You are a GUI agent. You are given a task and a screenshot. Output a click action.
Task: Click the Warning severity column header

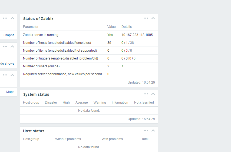point(100,103)
